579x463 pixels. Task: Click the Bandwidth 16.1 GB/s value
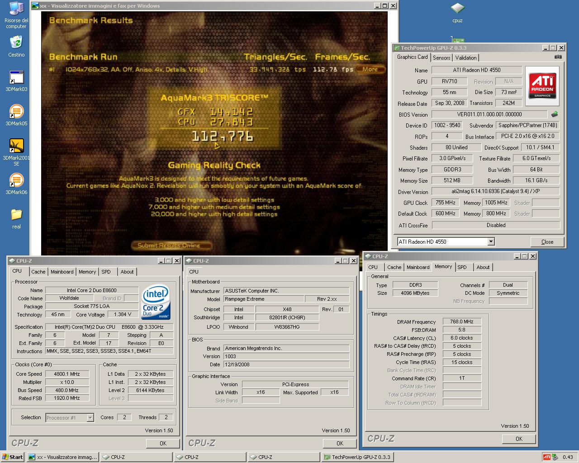[536, 180]
